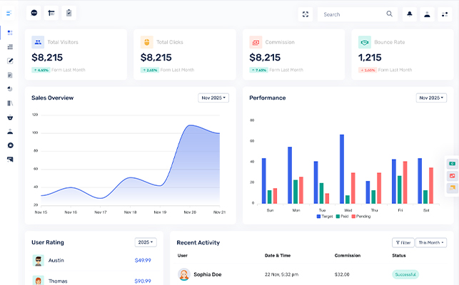Expand the This Month dropdown in Recent Activity
Viewport: 459px width, 285px height.
(431, 242)
